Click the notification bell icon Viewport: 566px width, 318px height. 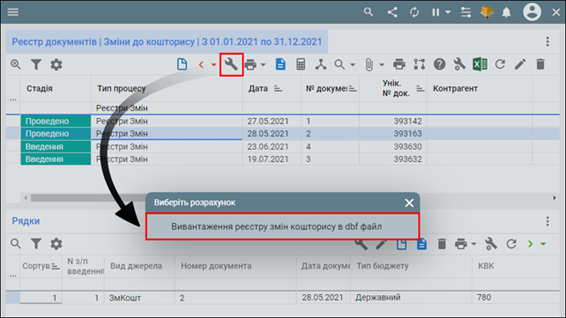506,12
